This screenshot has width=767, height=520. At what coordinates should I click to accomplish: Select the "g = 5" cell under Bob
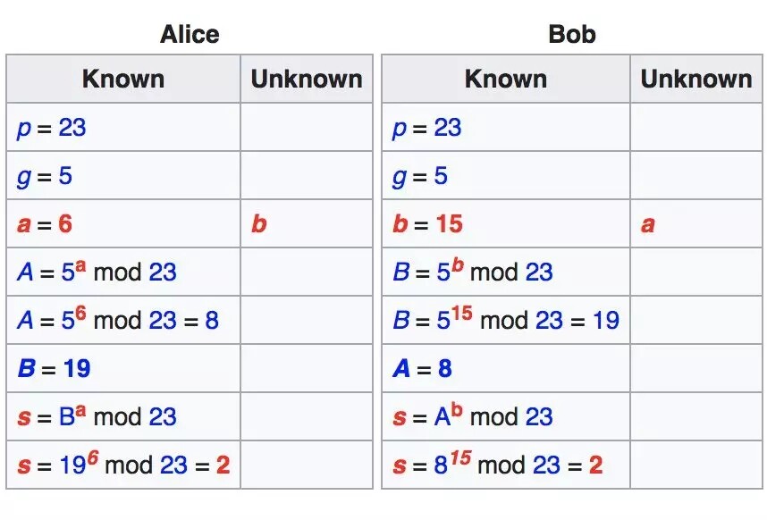tap(420, 176)
